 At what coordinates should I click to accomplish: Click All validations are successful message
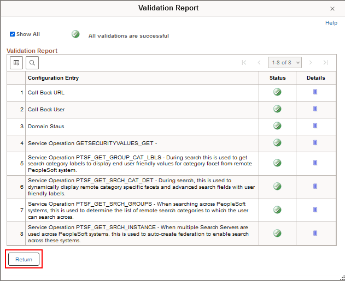(128, 36)
